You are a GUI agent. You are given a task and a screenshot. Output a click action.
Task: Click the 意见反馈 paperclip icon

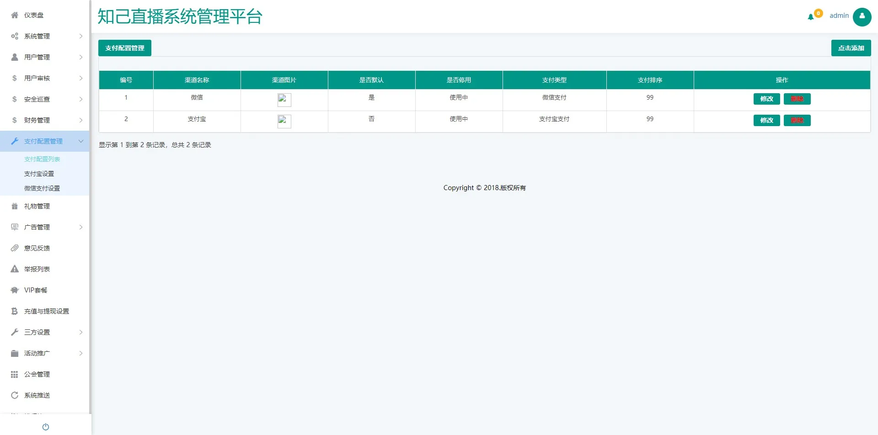(x=15, y=248)
